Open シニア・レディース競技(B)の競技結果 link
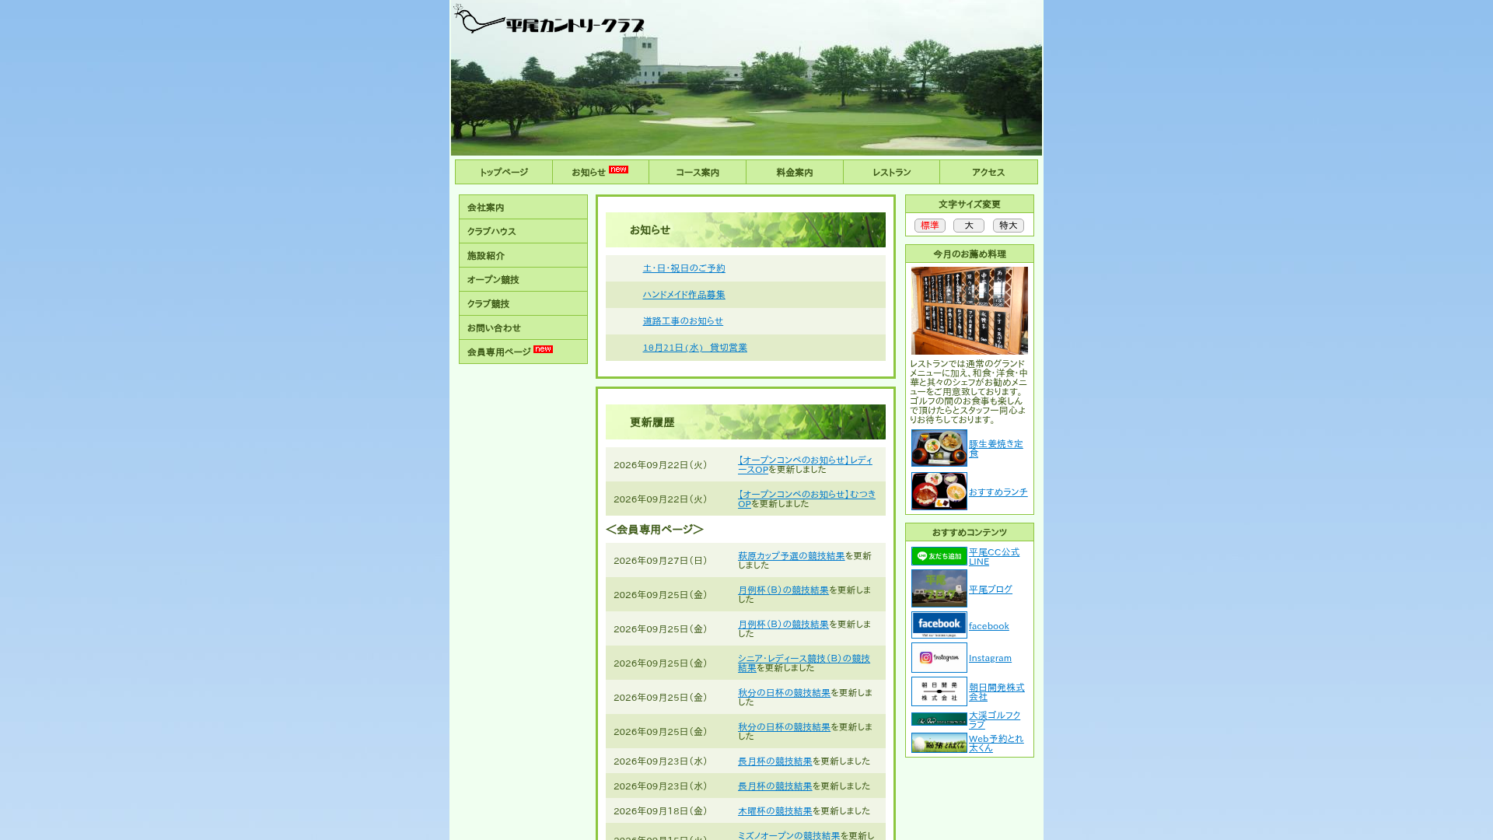 click(x=804, y=663)
